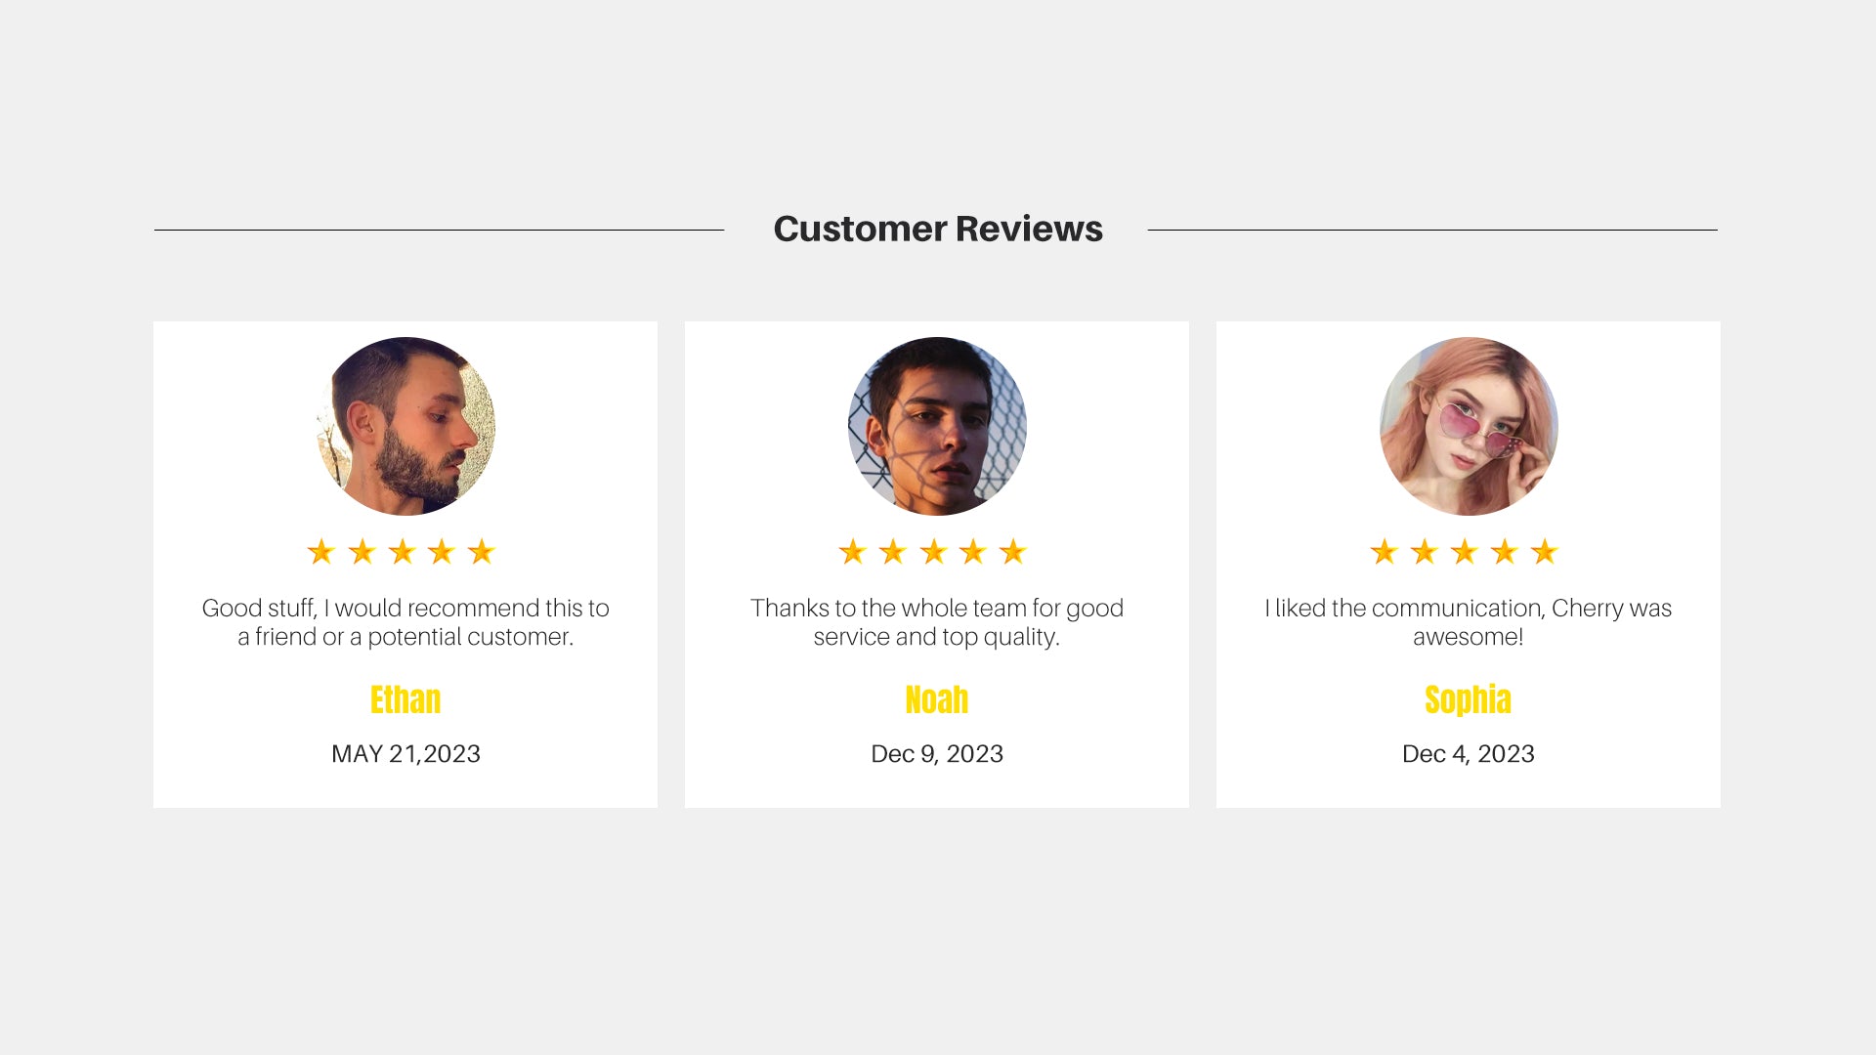Click the Dec 4, 2023 review date

1469,754
